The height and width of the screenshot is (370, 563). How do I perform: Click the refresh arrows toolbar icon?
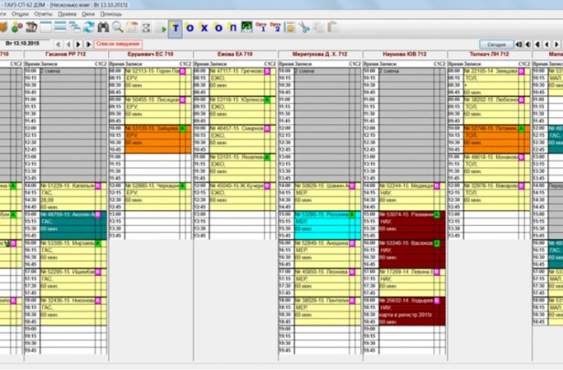point(89,27)
